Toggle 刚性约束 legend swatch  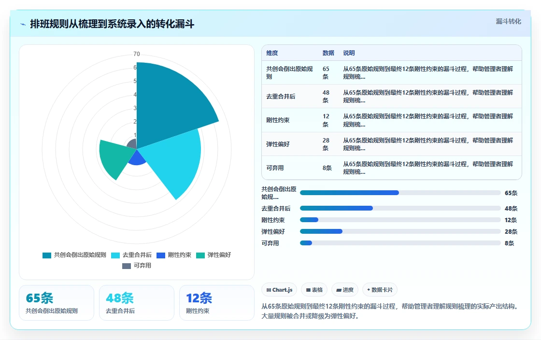pyautogui.click(x=161, y=255)
